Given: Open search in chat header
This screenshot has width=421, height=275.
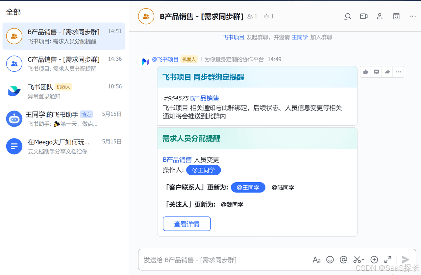Looking at the screenshot, I should point(347,16).
